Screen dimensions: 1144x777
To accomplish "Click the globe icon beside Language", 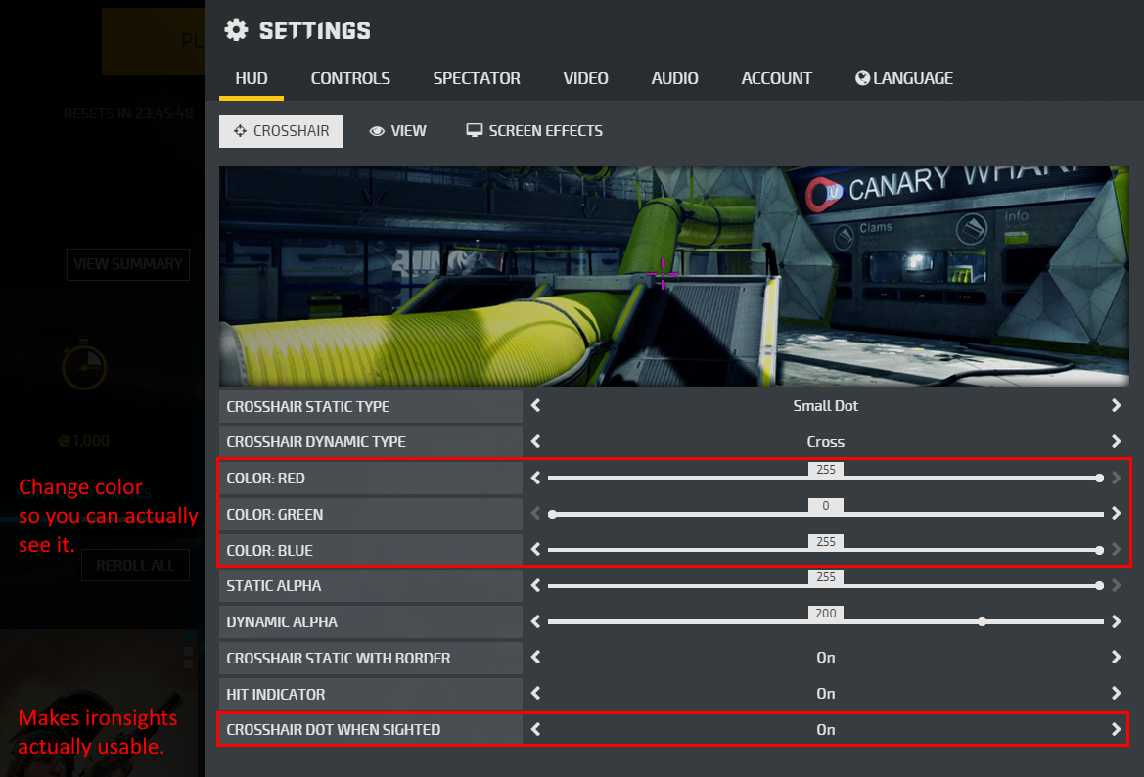I will 862,78.
